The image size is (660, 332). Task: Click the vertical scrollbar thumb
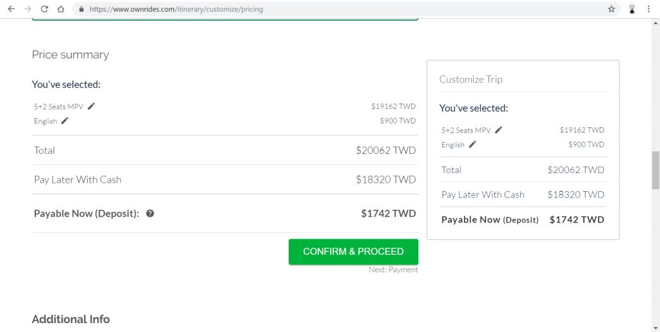coord(655,171)
